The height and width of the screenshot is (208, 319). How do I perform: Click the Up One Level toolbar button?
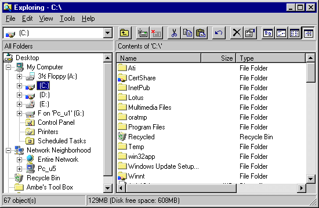point(125,33)
